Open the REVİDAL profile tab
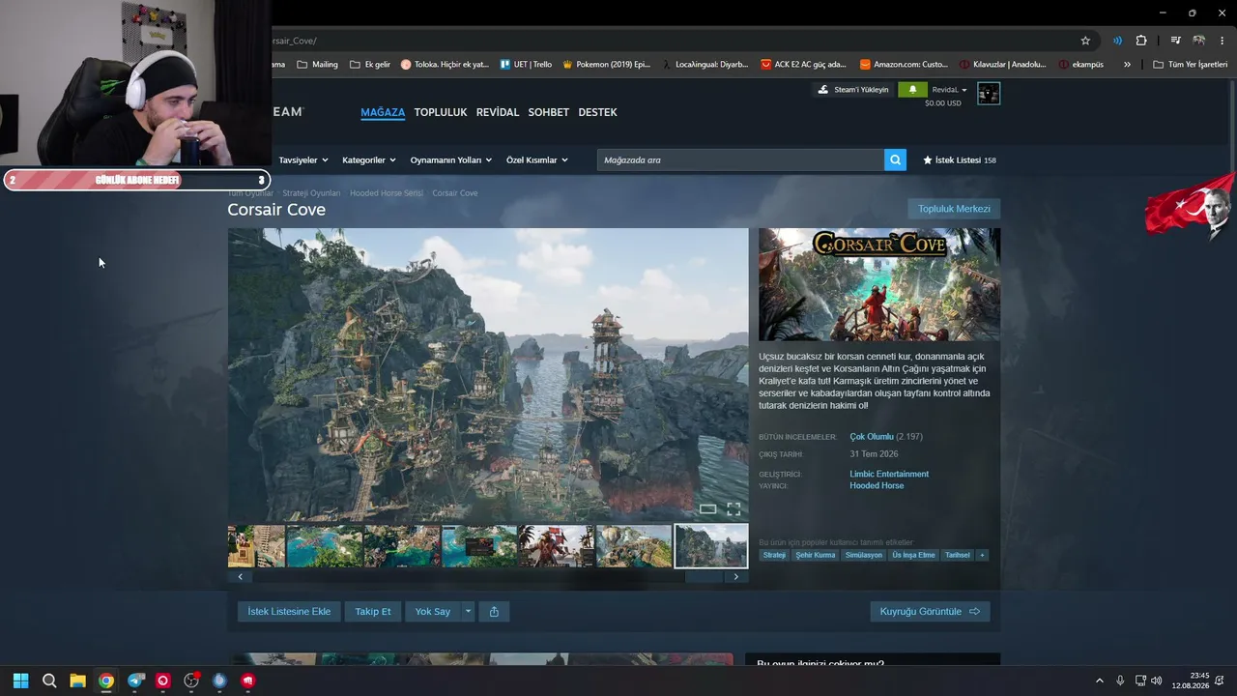 pos(498,112)
